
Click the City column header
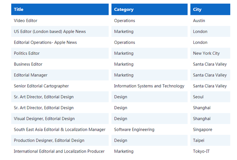(197, 9)
